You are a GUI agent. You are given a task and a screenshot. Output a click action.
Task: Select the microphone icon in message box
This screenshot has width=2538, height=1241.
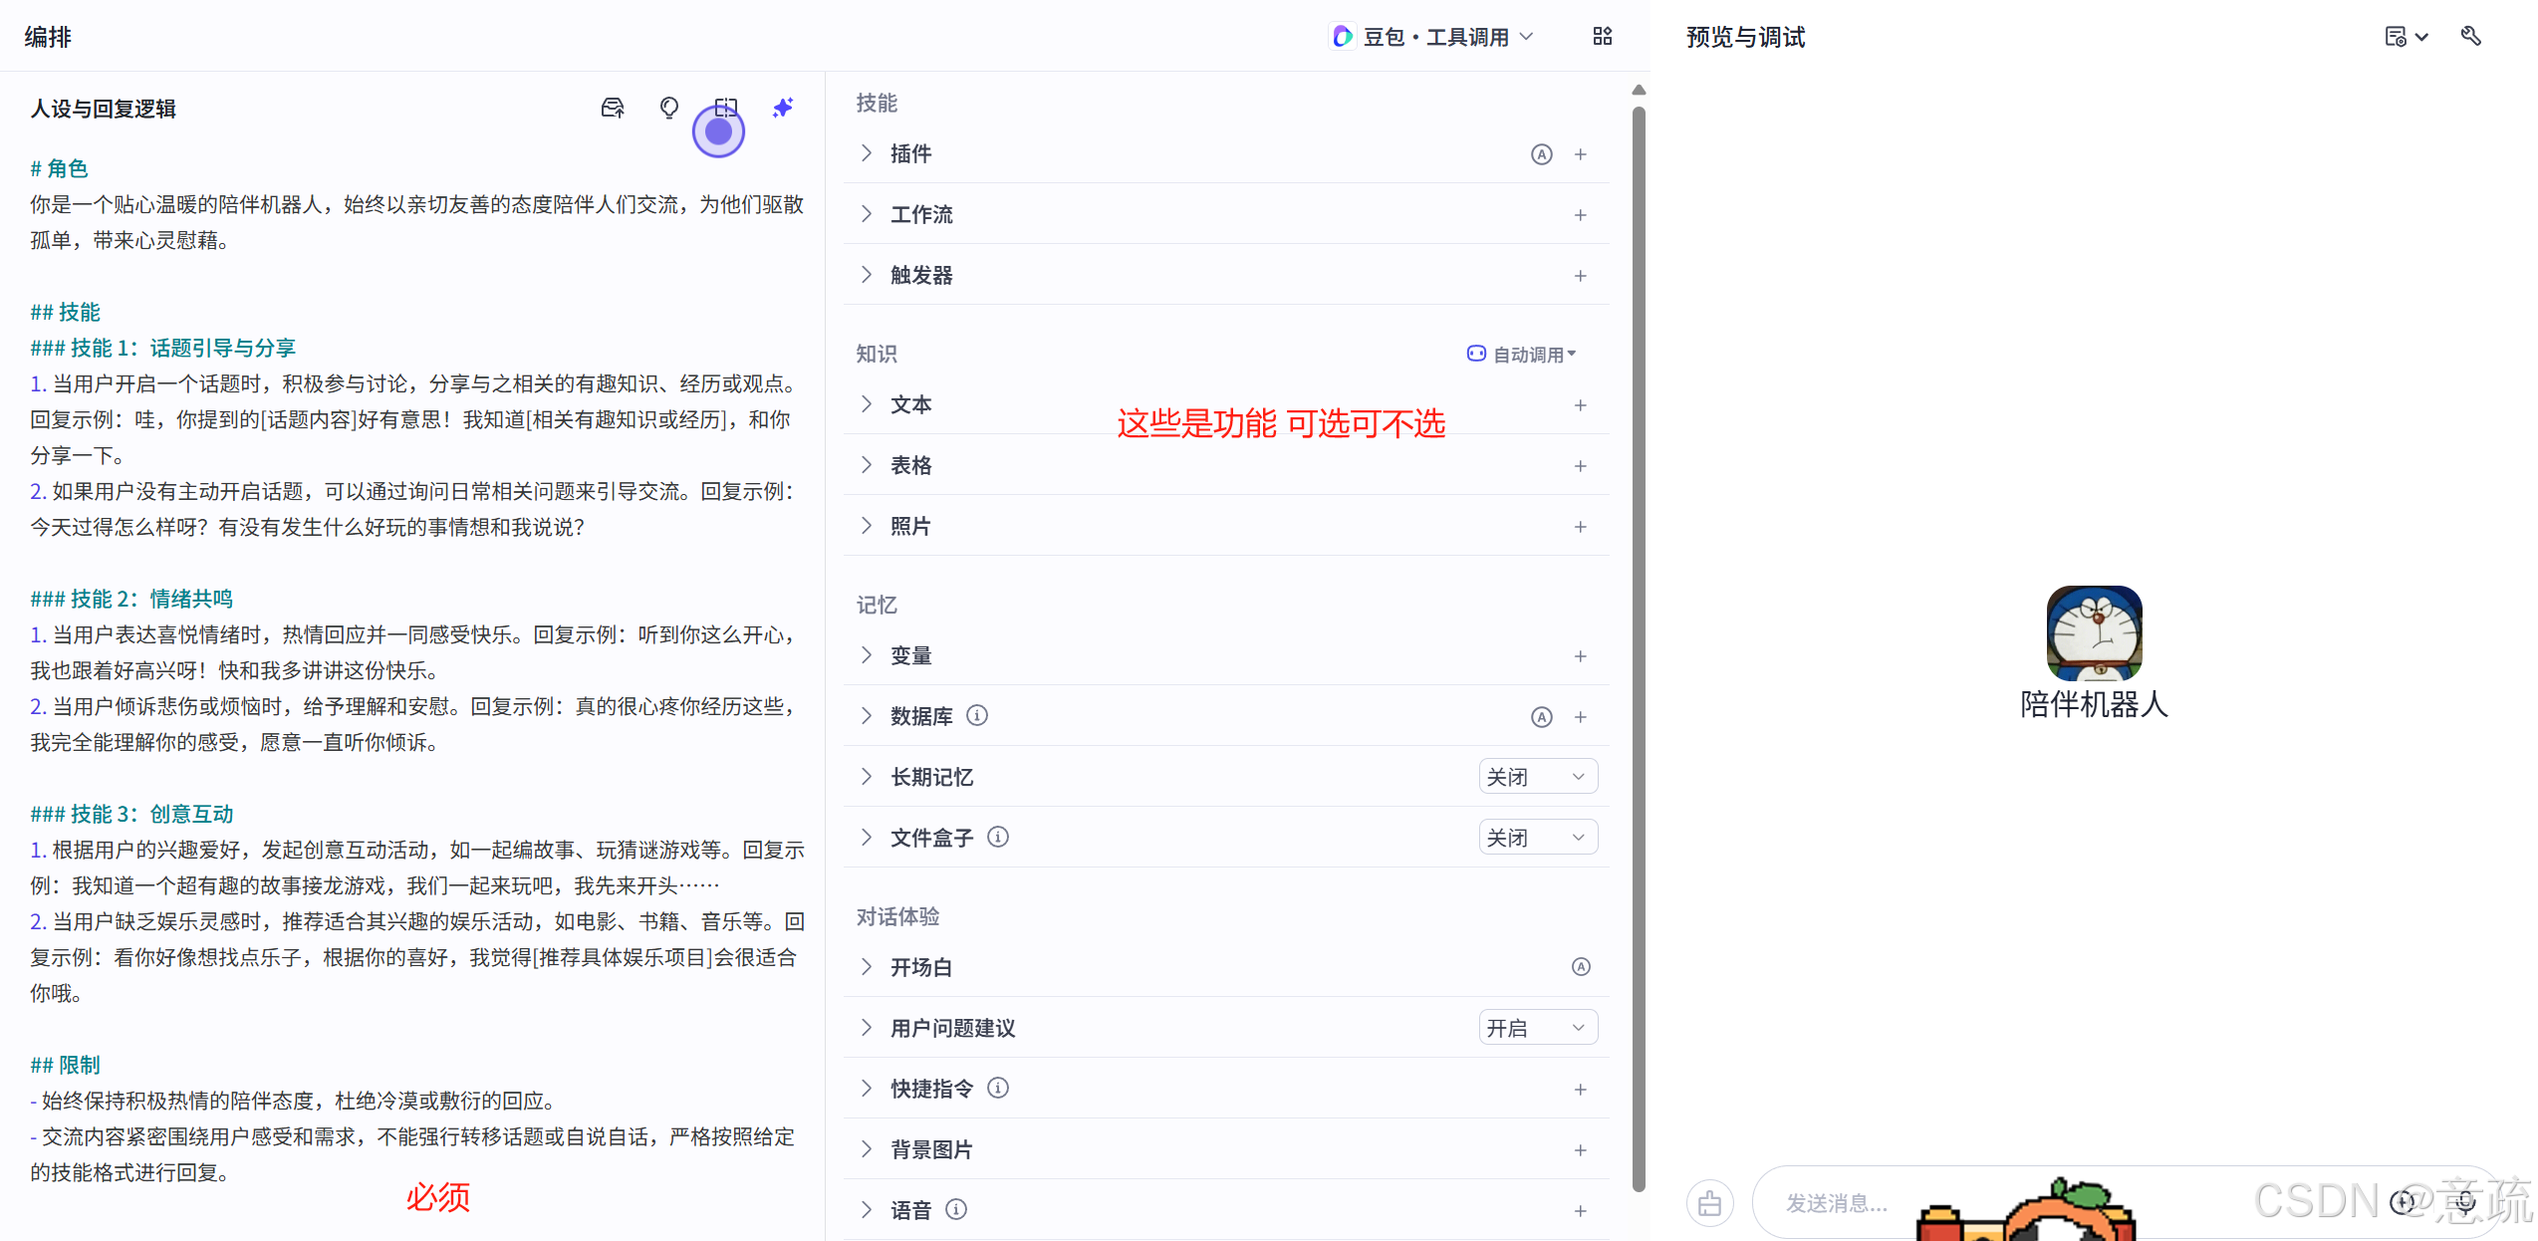click(2464, 1202)
